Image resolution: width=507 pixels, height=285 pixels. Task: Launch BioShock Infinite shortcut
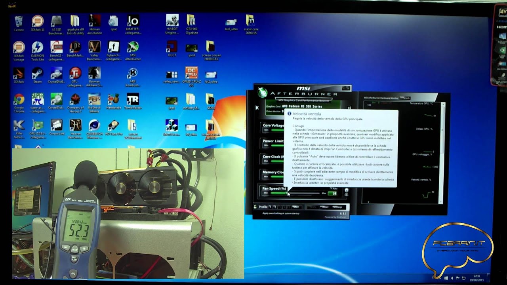point(94,103)
